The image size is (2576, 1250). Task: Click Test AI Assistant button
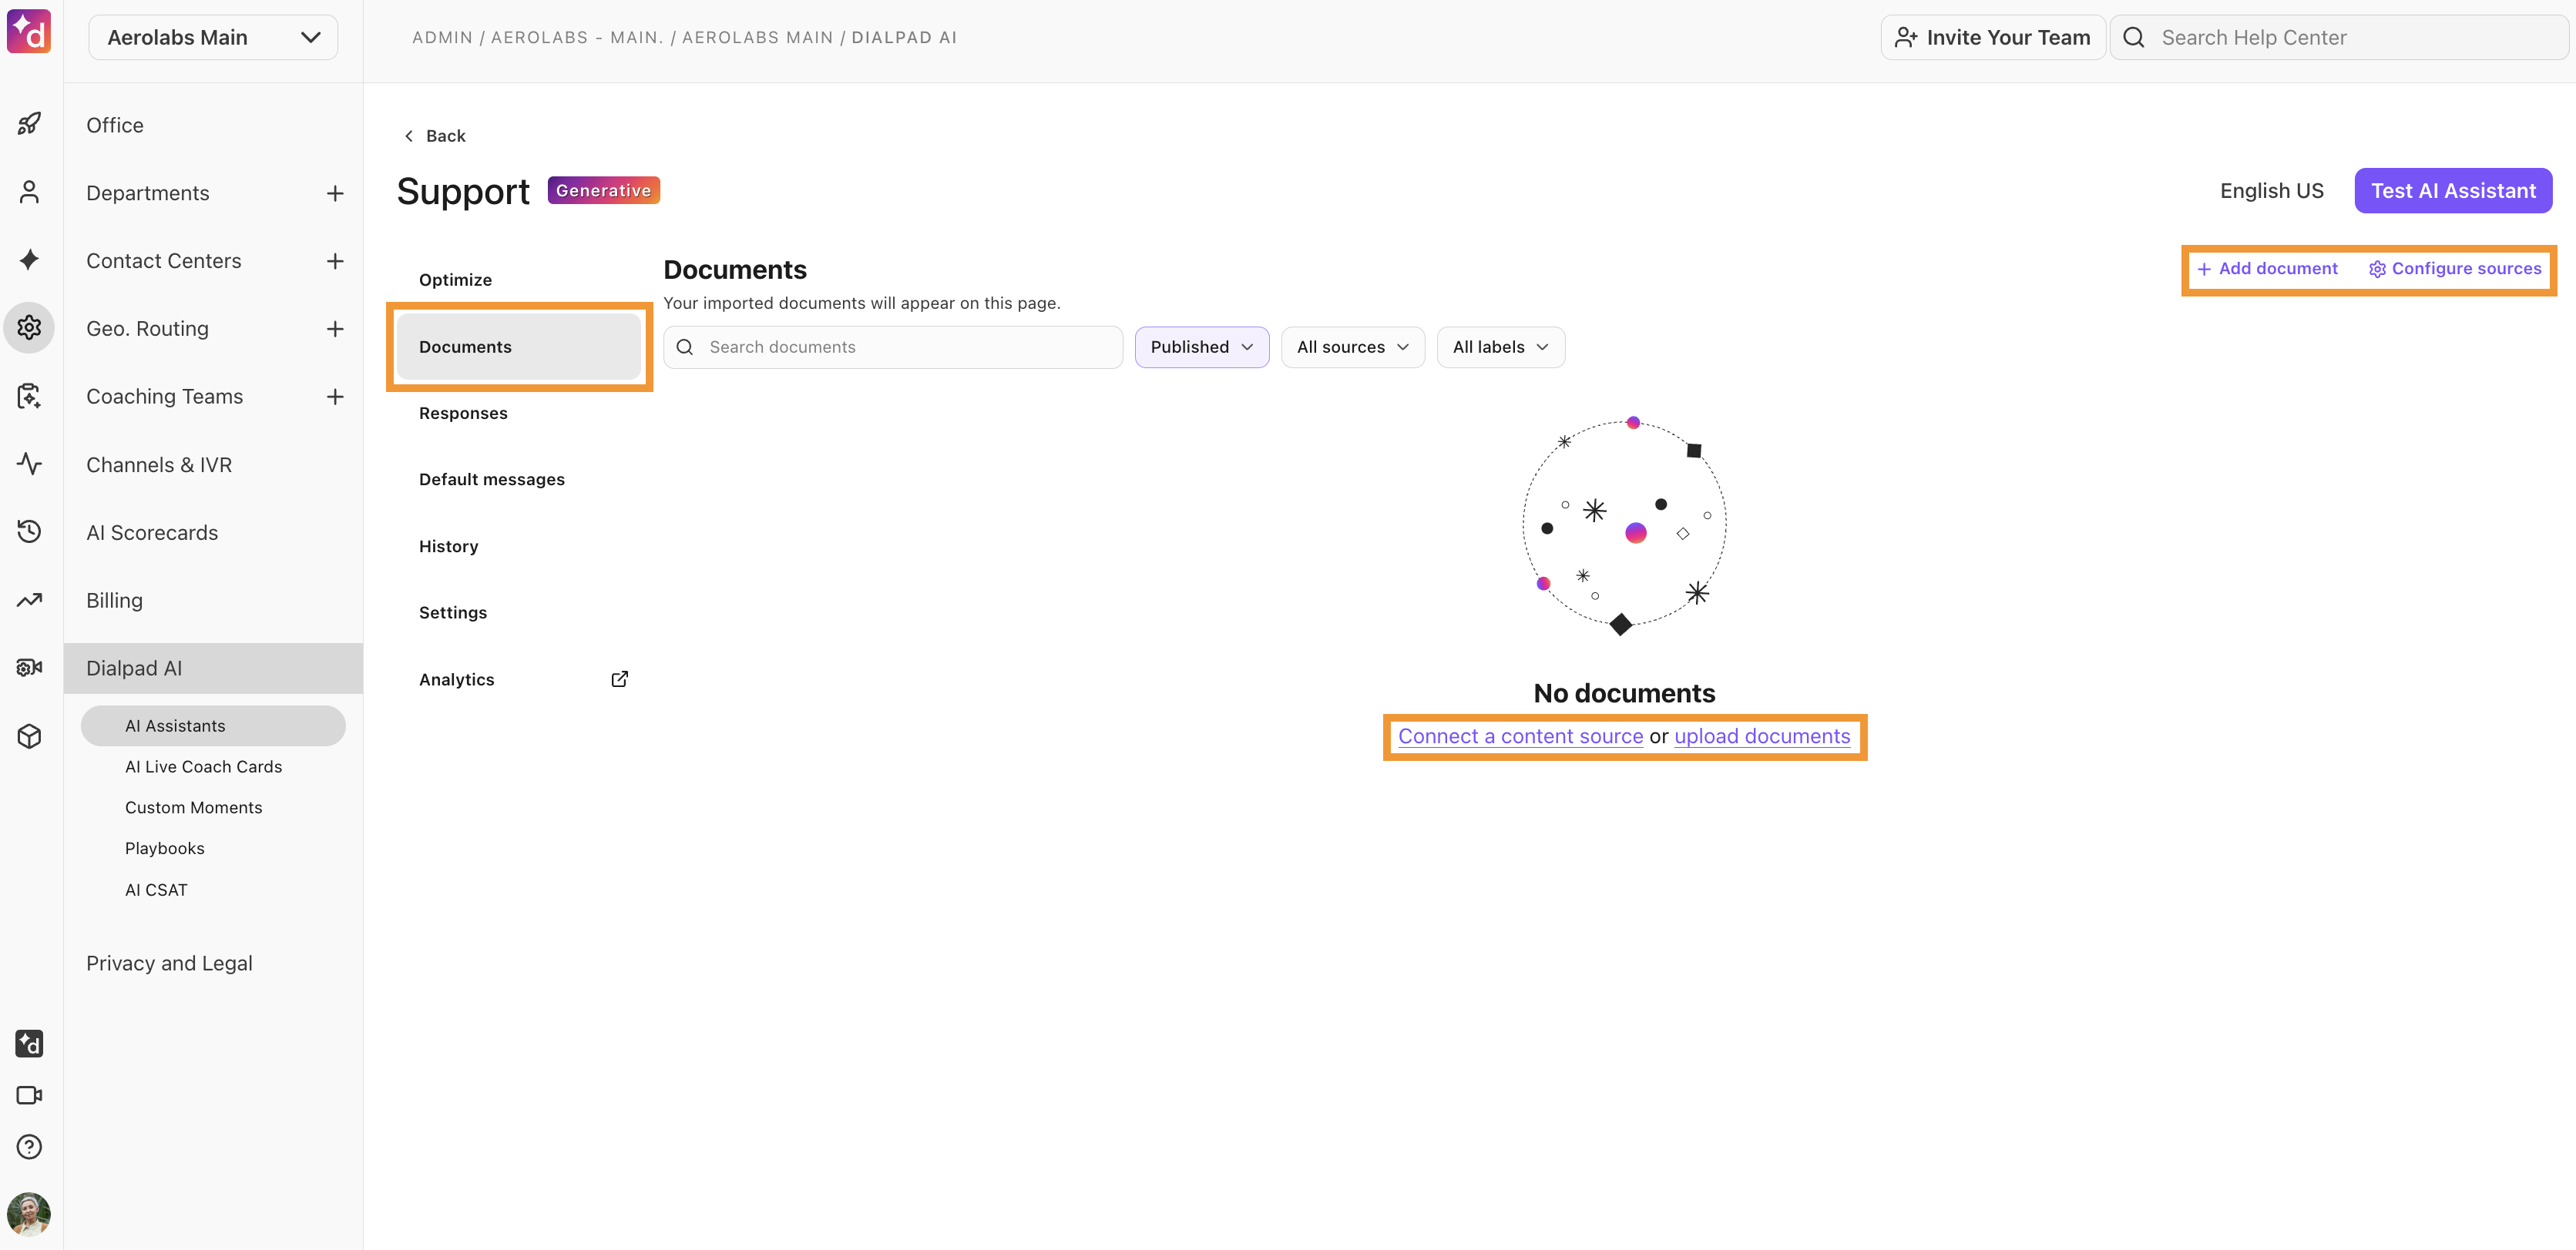coord(2452,191)
